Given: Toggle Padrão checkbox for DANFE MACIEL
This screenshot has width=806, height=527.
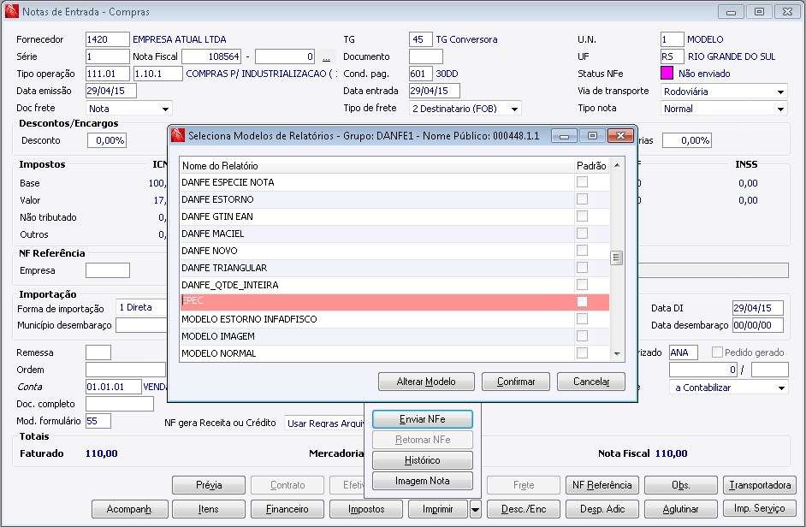Looking at the screenshot, I should point(582,234).
